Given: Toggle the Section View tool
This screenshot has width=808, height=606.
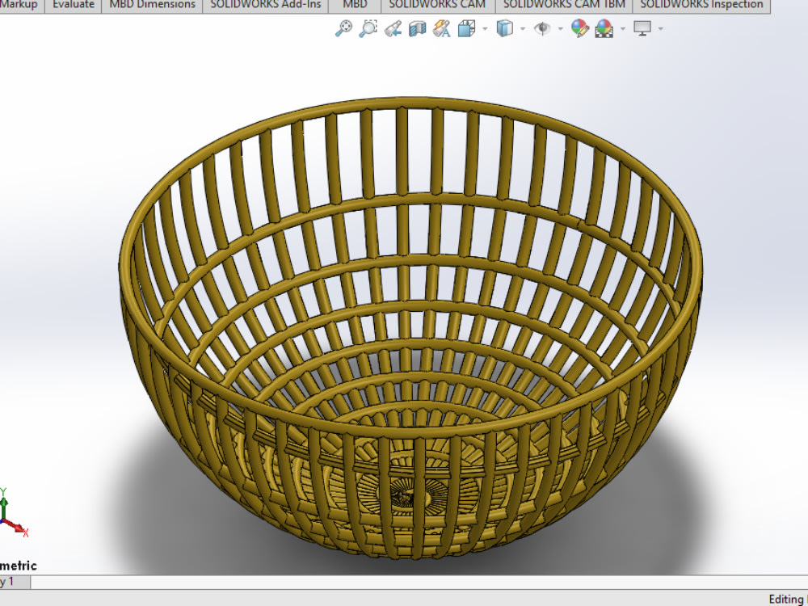Looking at the screenshot, I should click(417, 29).
